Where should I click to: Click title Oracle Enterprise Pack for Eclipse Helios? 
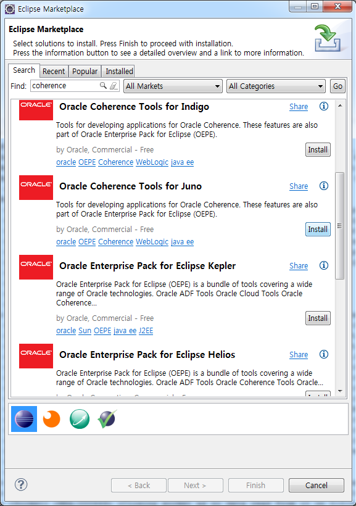(147, 355)
